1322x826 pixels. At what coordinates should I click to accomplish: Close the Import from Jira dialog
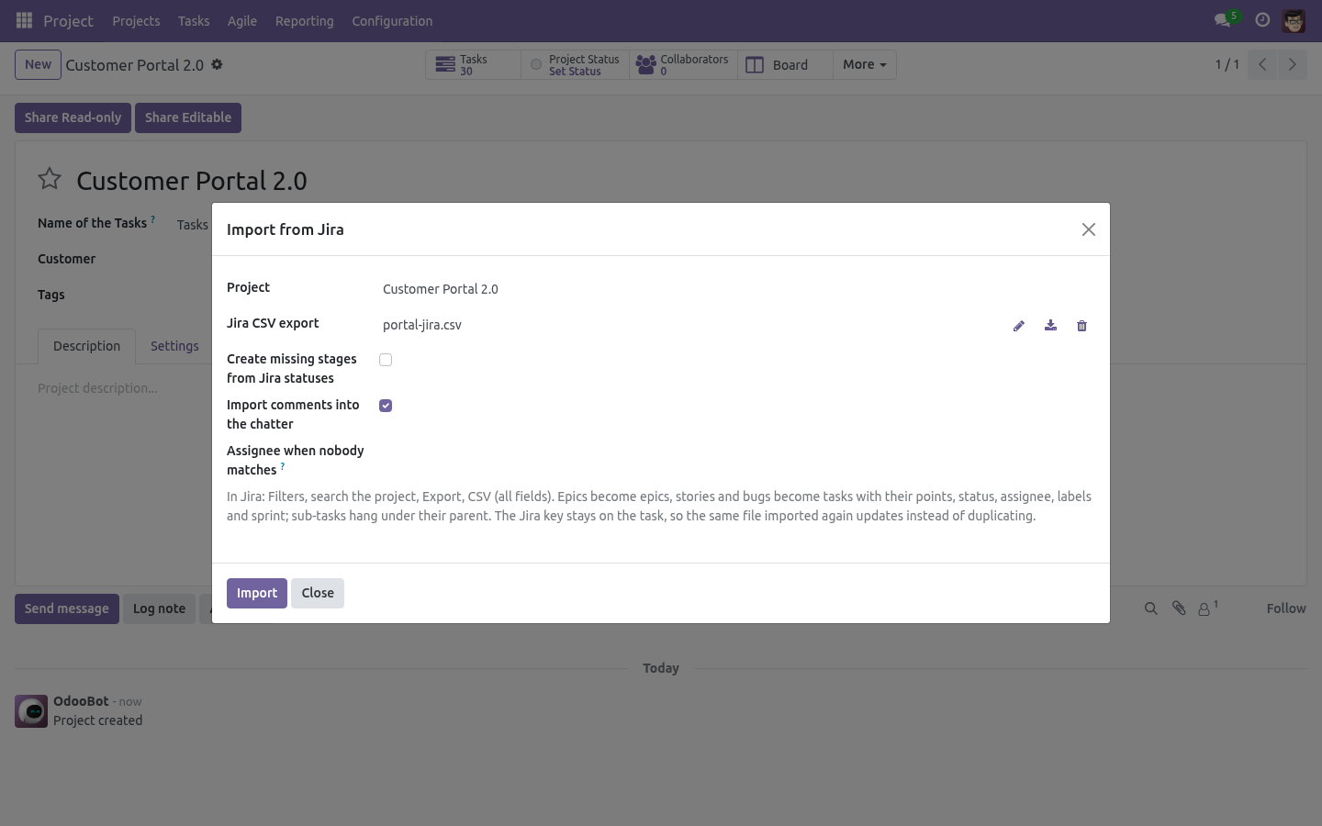point(1089,229)
